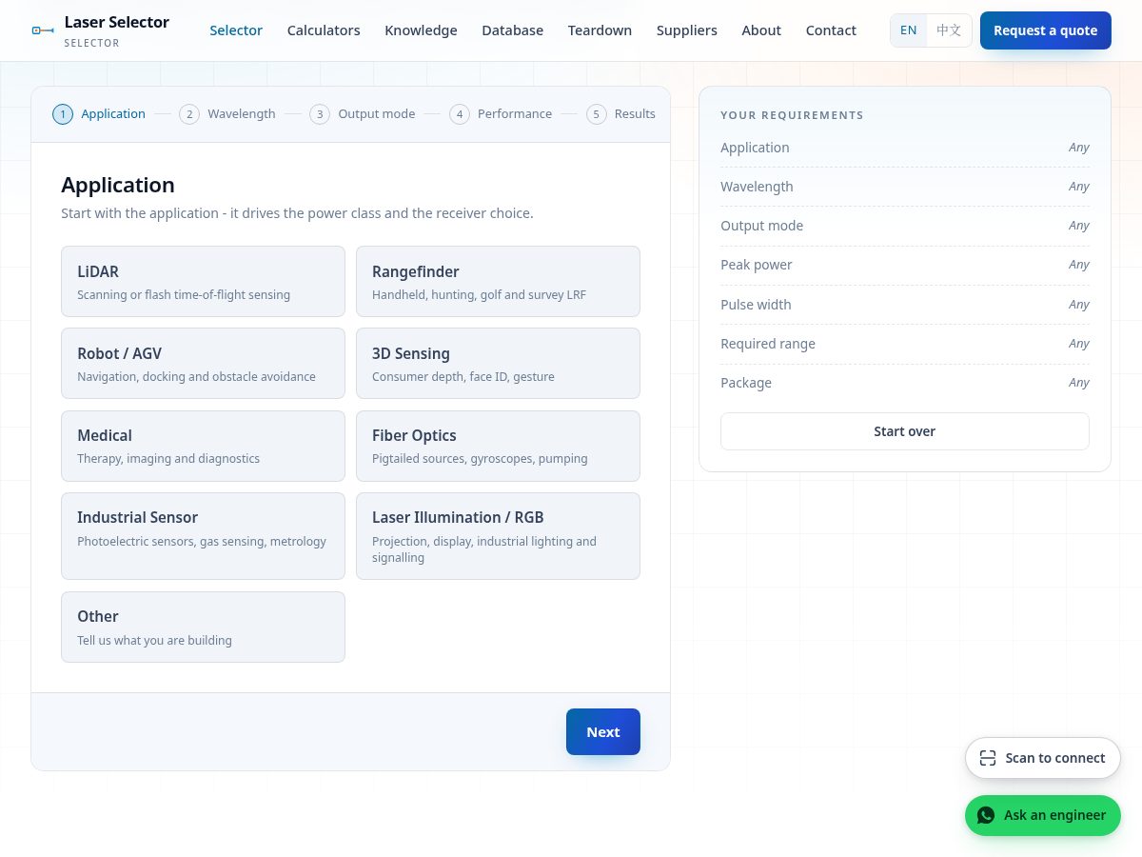Screen dimensions: 1142x857
Task: Click step 1 Application circle
Action: tap(63, 114)
